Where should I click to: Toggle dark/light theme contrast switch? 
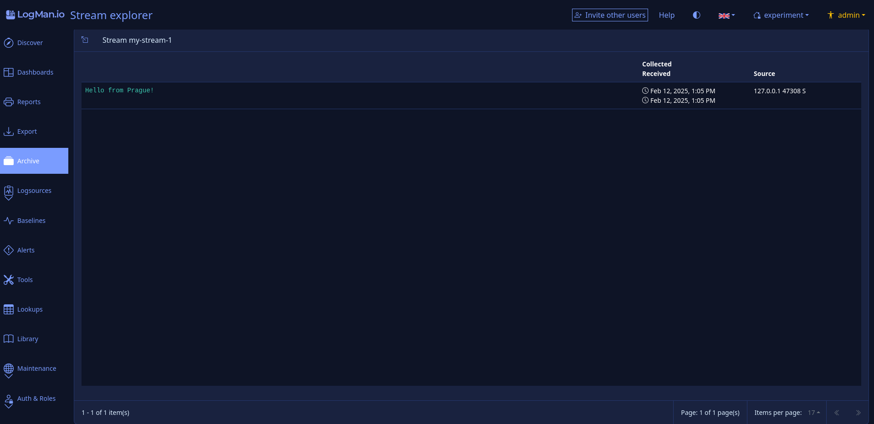(x=696, y=15)
